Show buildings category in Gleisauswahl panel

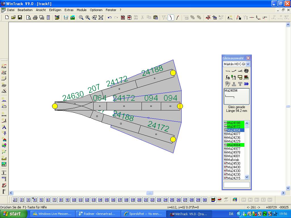click(x=228, y=77)
